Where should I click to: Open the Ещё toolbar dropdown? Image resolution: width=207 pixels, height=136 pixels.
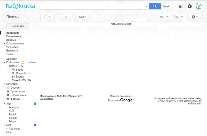(x=82, y=17)
